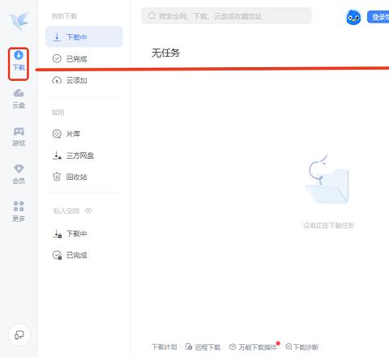Open the 会员 membership section
389x357 pixels.
click(x=19, y=174)
